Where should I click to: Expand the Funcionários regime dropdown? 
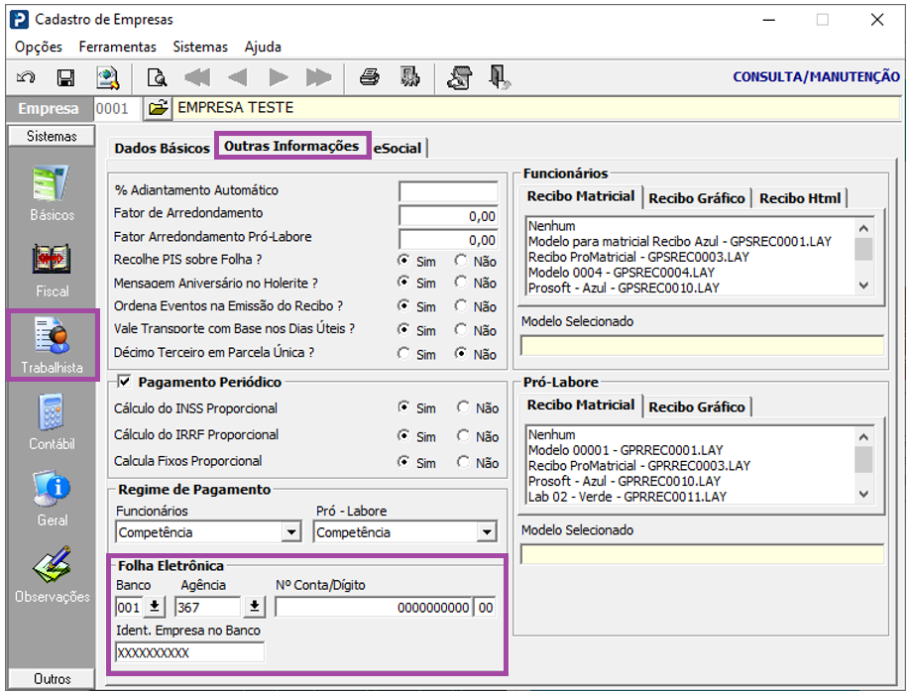291,532
